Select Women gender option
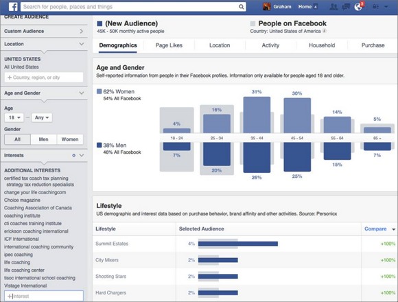 click(x=70, y=139)
